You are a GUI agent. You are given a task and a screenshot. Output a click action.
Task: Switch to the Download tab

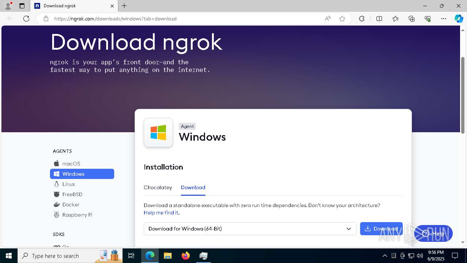click(193, 187)
